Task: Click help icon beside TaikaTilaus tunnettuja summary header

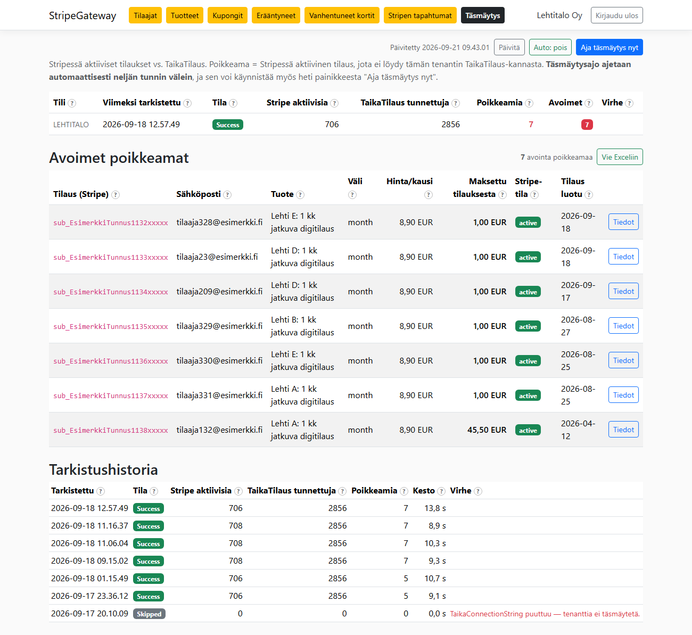Action: [456, 103]
